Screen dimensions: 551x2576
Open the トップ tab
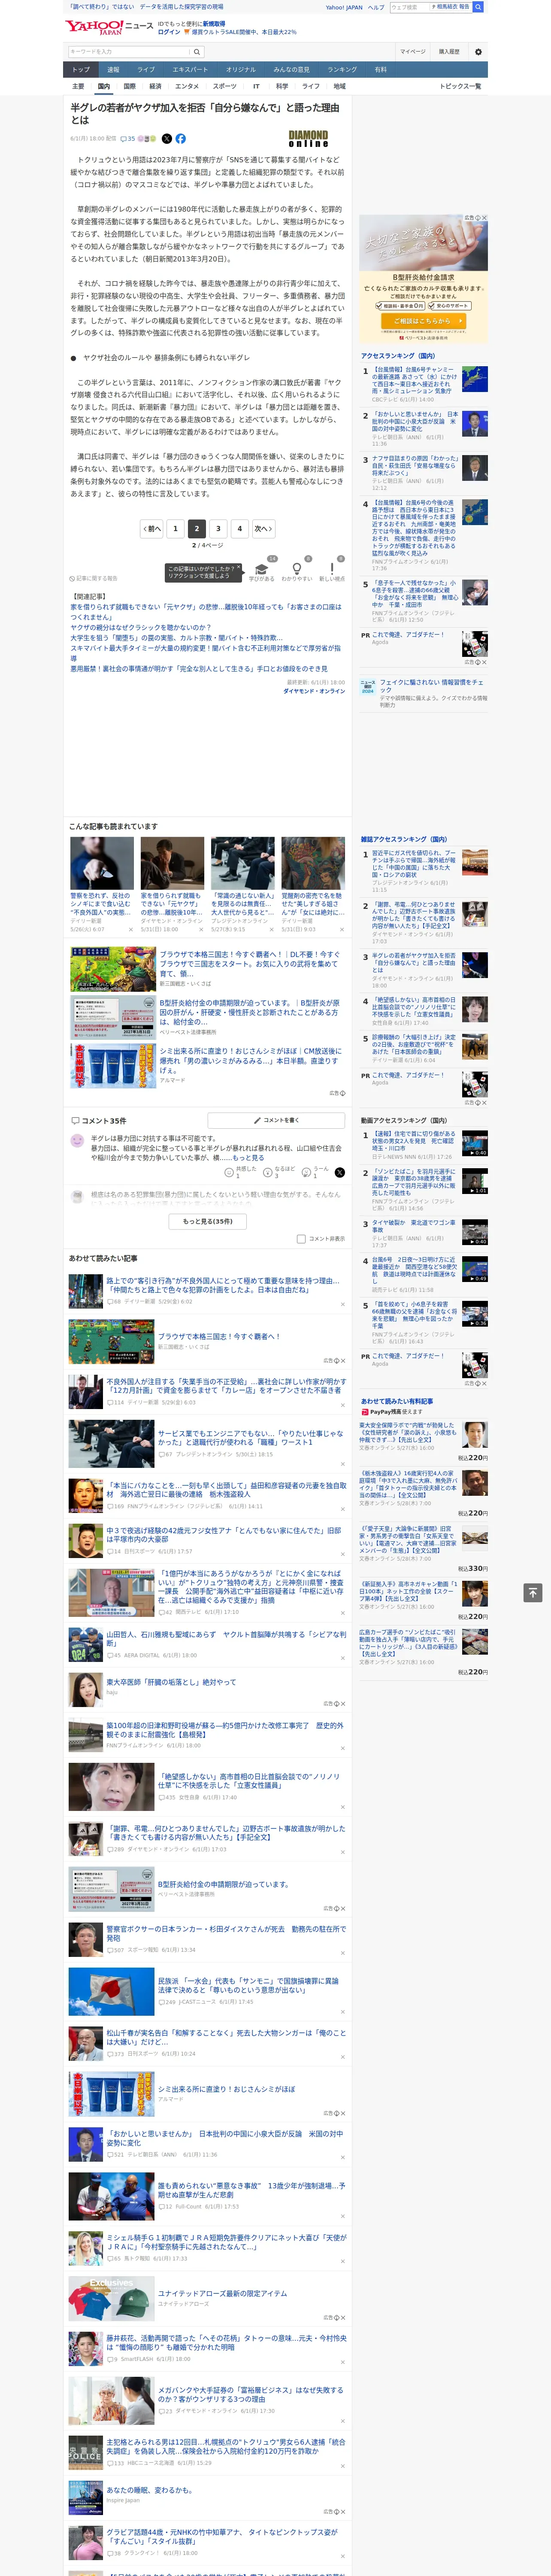81,70
